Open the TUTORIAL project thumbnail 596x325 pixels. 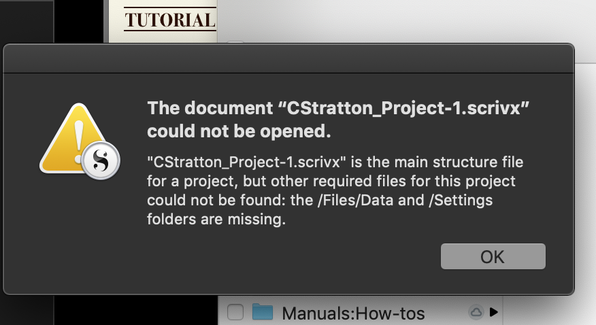click(x=163, y=21)
